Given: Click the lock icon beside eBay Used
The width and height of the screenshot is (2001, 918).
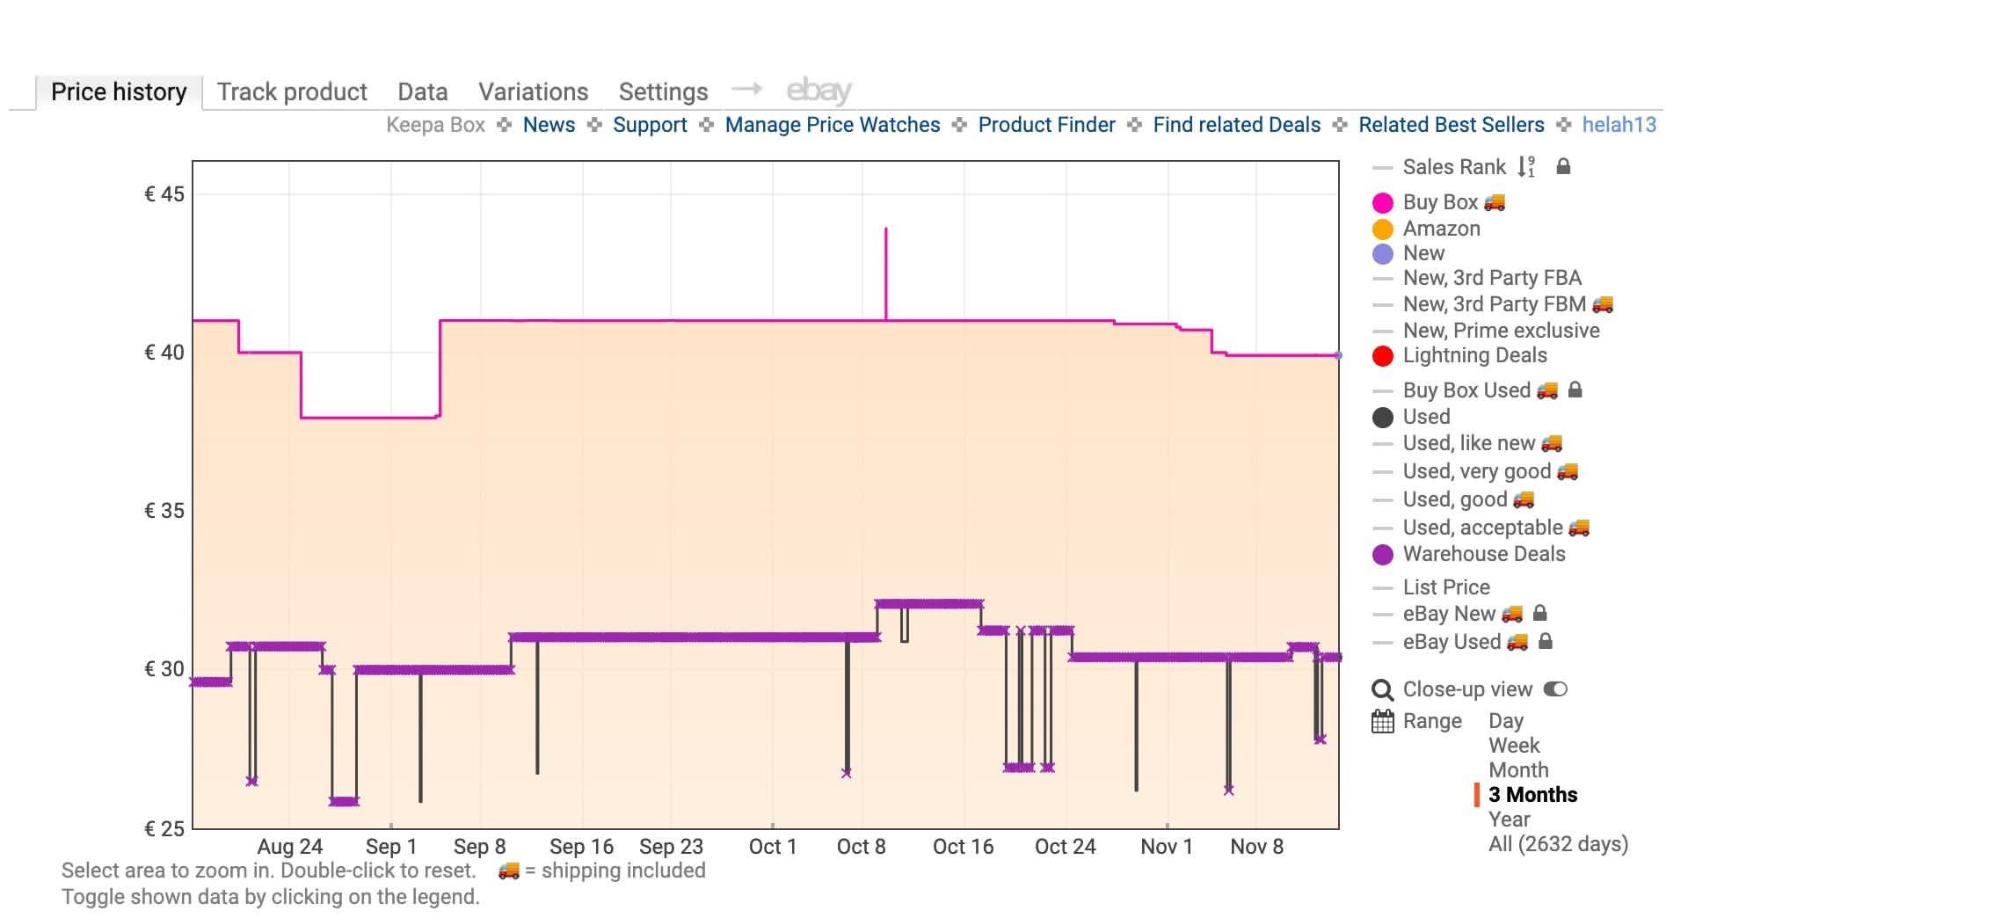Looking at the screenshot, I should click(1546, 641).
